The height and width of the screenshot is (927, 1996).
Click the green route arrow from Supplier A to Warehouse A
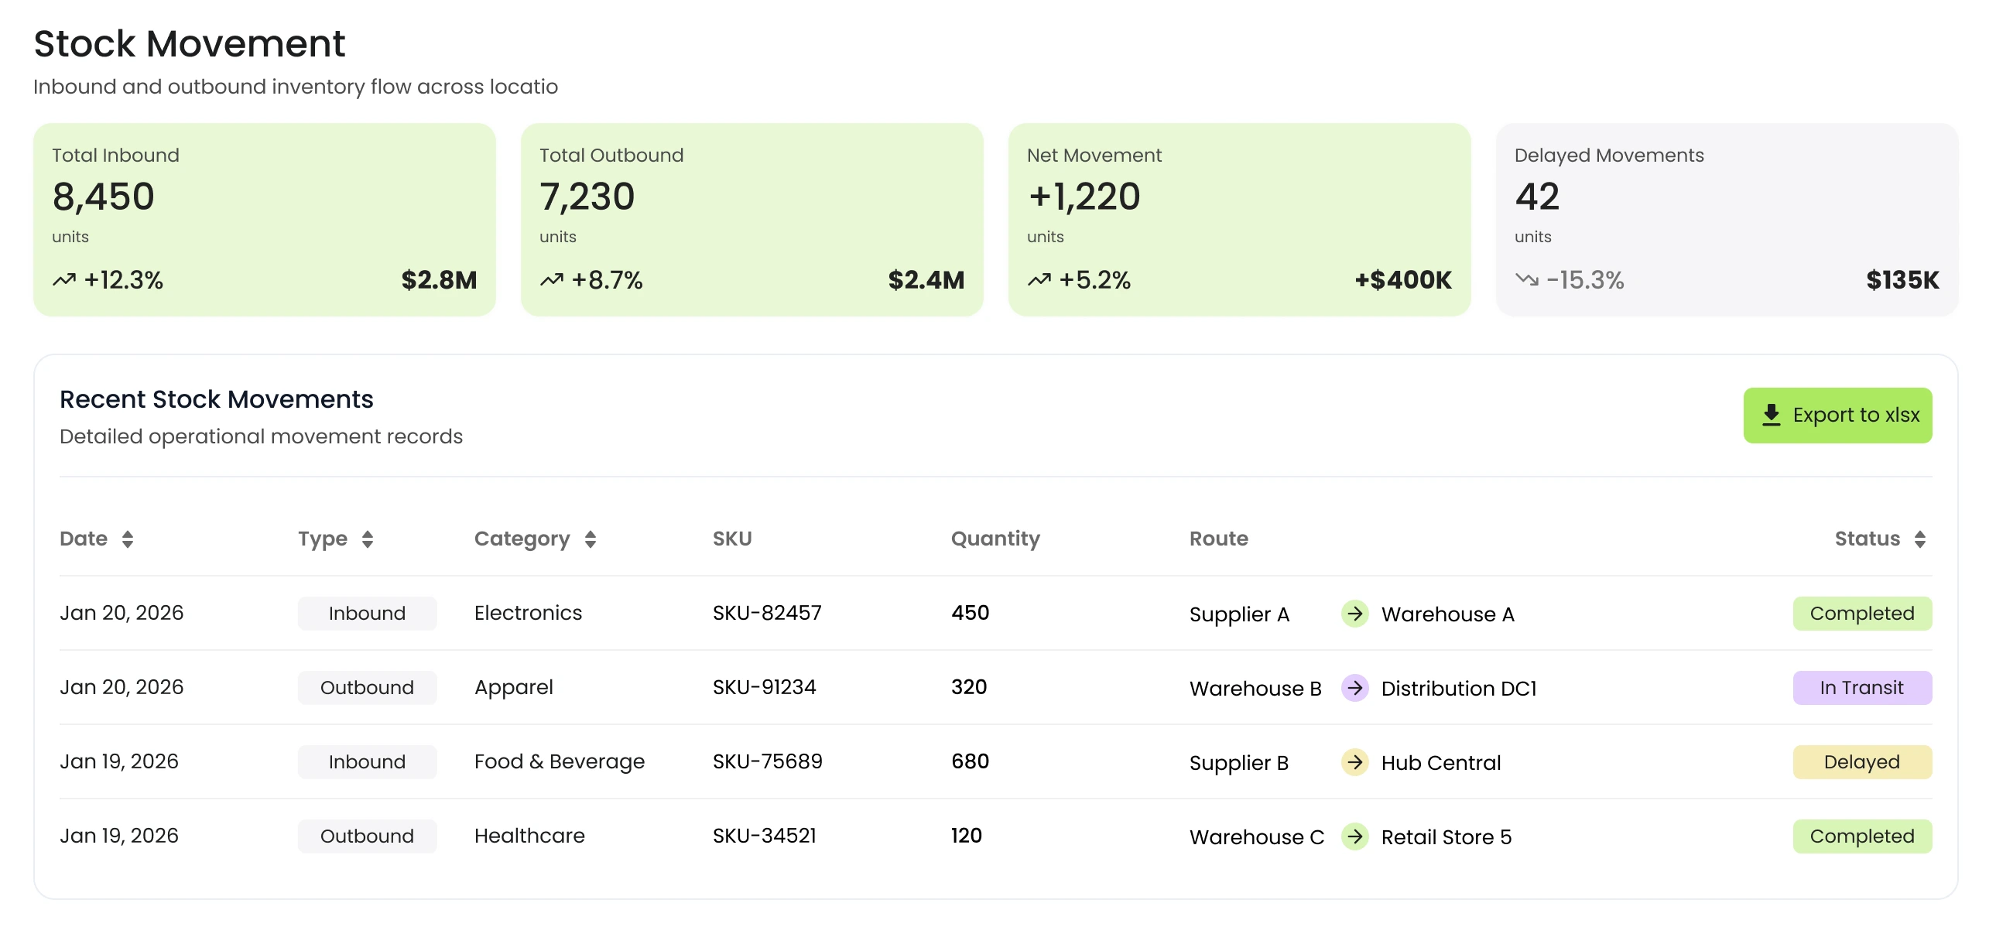click(1354, 614)
